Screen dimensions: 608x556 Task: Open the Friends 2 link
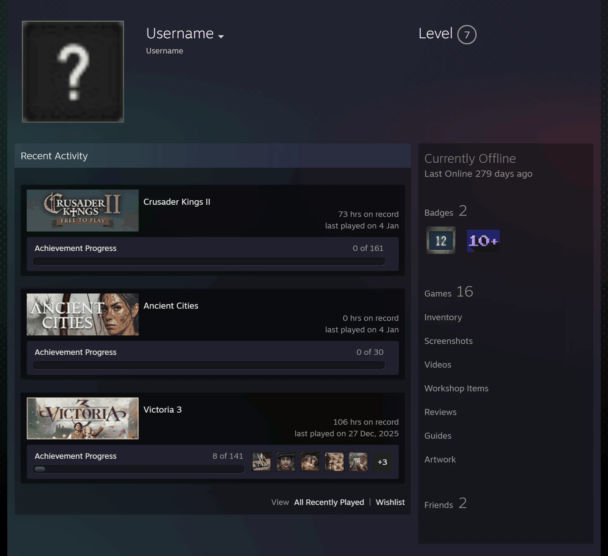click(x=446, y=503)
